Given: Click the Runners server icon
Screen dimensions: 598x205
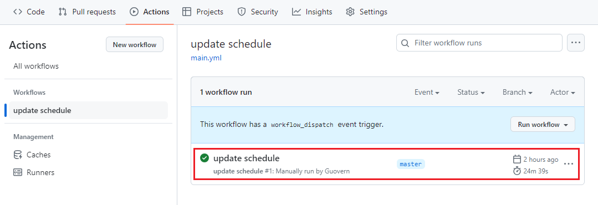Looking at the screenshot, I should click(18, 172).
